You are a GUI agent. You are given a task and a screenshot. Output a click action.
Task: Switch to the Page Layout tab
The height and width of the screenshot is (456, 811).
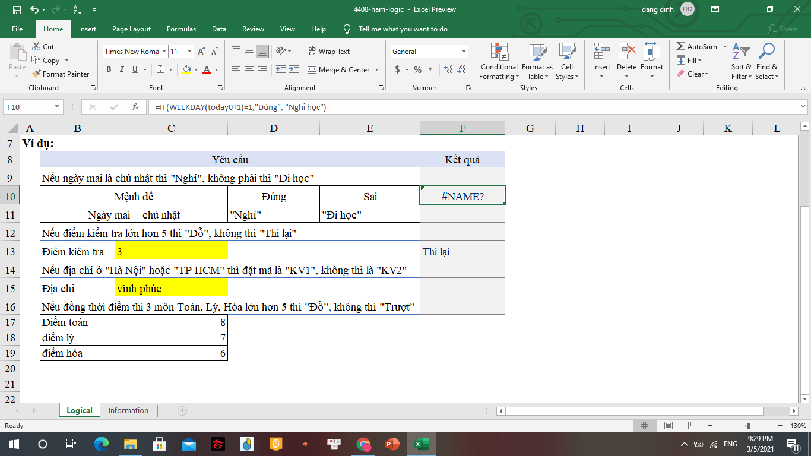(131, 29)
